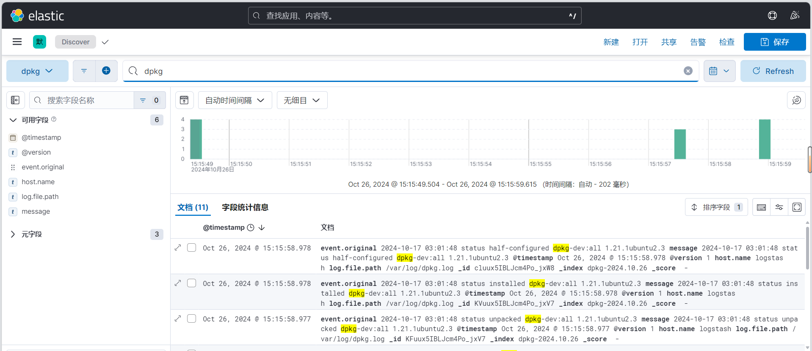Image resolution: width=812 pixels, height=351 pixels.
Task: Open the table settings sliders icon
Action: pyautogui.click(x=779, y=207)
